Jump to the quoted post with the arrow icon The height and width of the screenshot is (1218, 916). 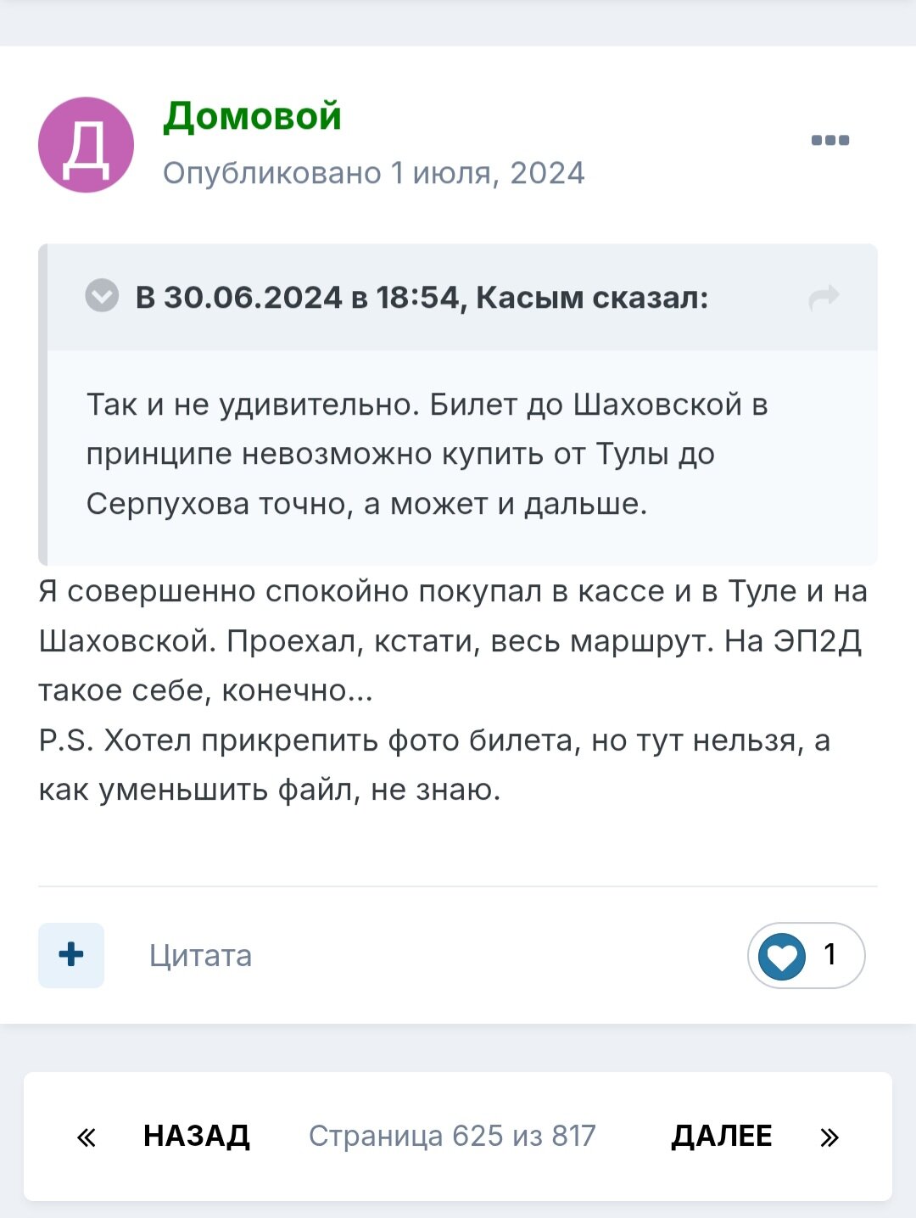coord(824,297)
